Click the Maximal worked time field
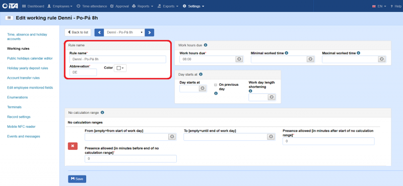 [350, 59]
